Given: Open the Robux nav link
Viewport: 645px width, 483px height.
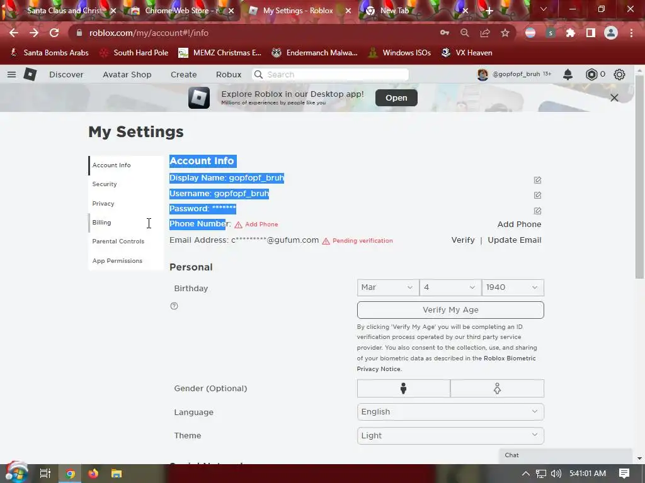Looking at the screenshot, I should tap(229, 74).
